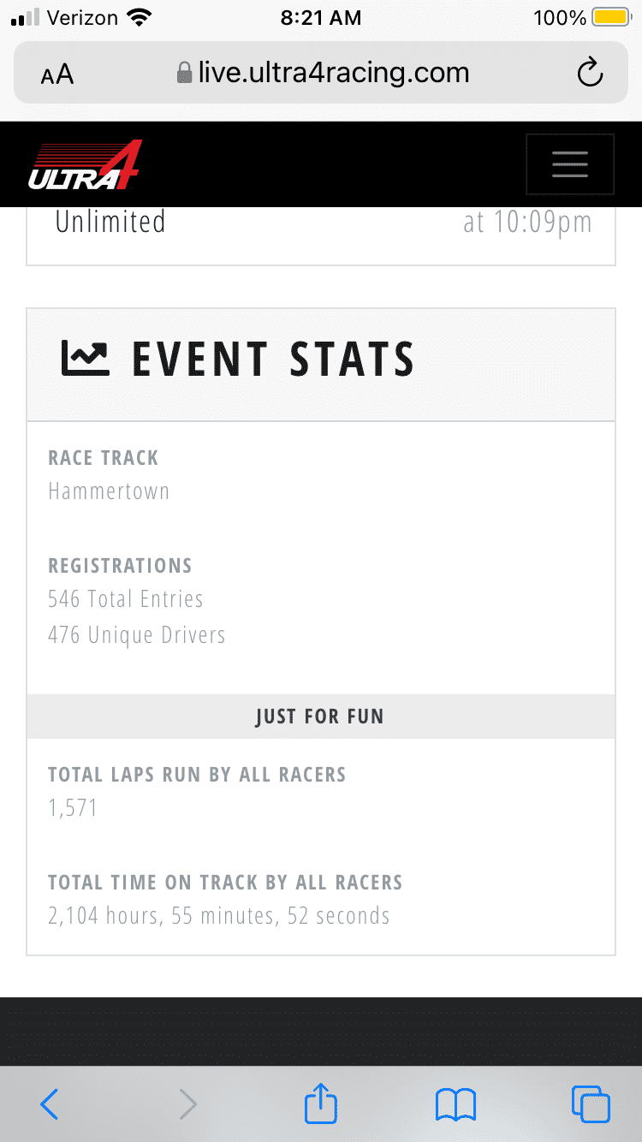The width and height of the screenshot is (642, 1142).
Task: Tap the Ultra4 logo
Action: [x=85, y=165]
